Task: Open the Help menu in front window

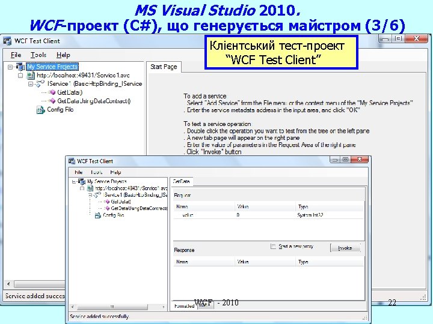Action: coord(115,172)
